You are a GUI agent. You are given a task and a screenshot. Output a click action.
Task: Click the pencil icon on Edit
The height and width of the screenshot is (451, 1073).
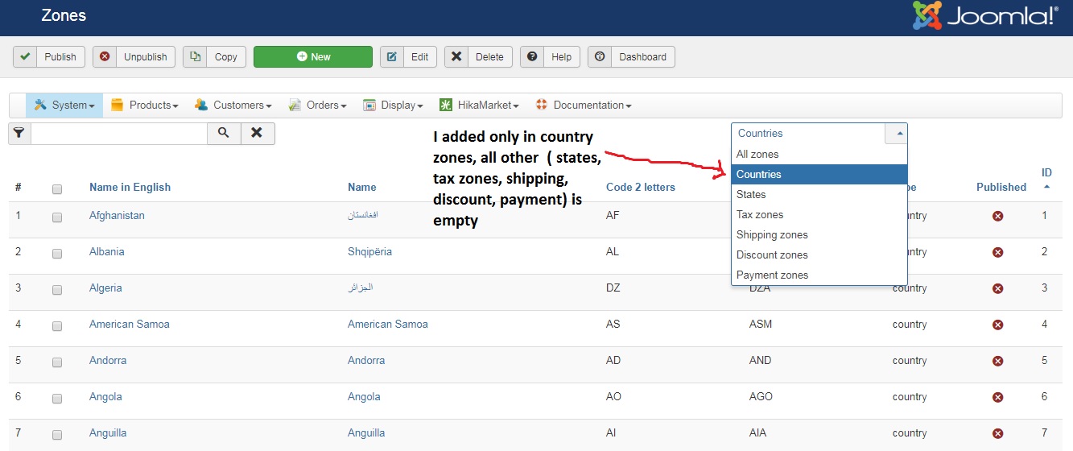[x=392, y=56]
